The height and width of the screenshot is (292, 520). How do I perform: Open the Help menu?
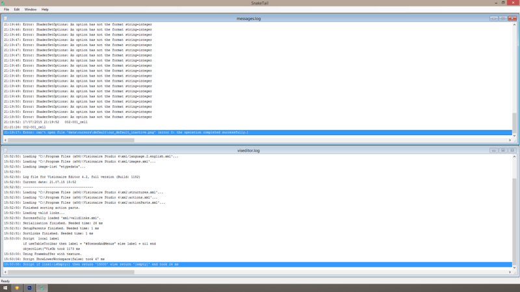(x=45, y=10)
